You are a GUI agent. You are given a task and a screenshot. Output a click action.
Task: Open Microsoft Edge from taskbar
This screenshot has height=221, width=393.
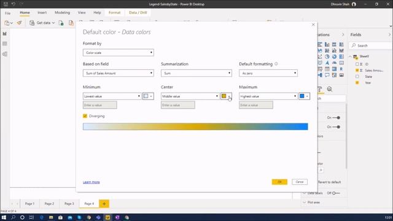click(42, 217)
